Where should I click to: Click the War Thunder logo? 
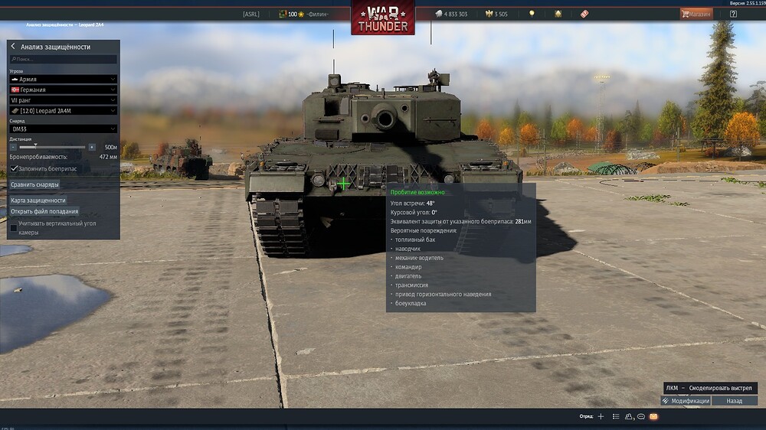click(382, 18)
